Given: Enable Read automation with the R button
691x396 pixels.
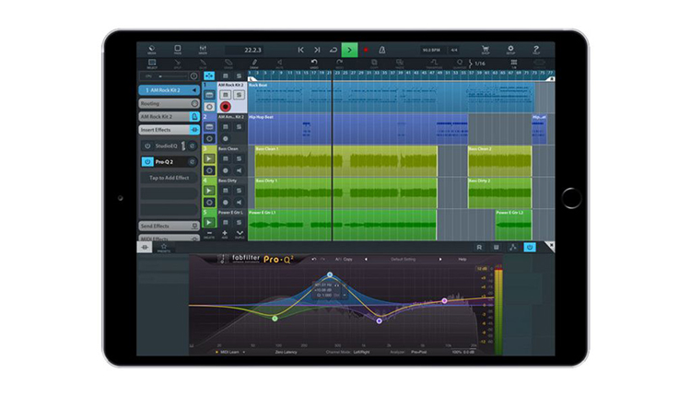Looking at the screenshot, I should click(479, 248).
